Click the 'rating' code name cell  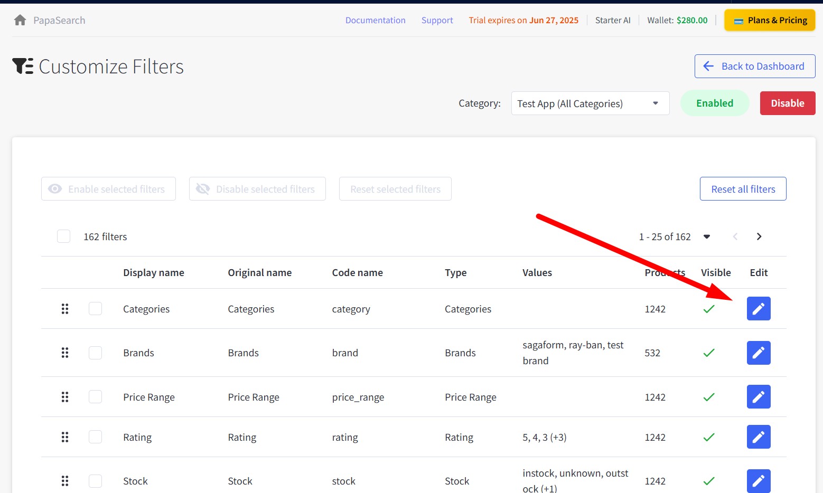[x=345, y=437]
